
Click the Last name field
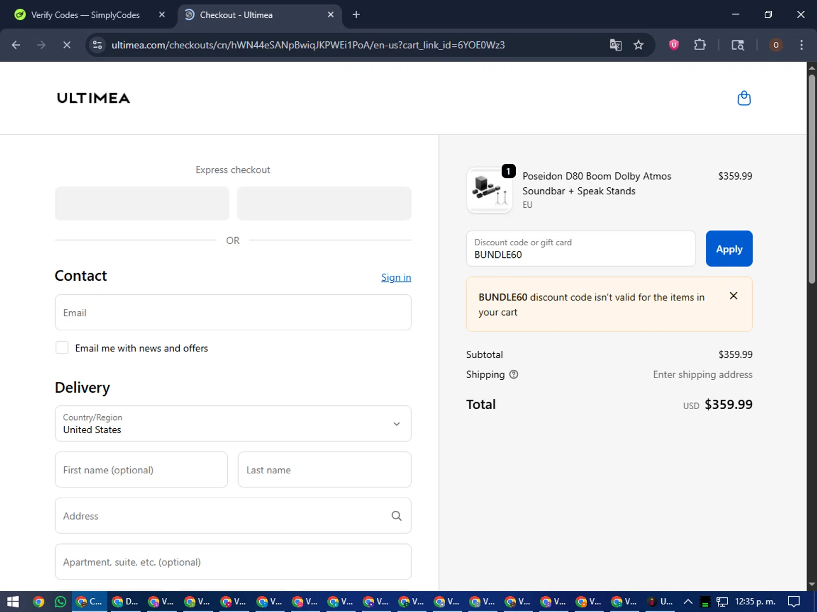(x=325, y=469)
